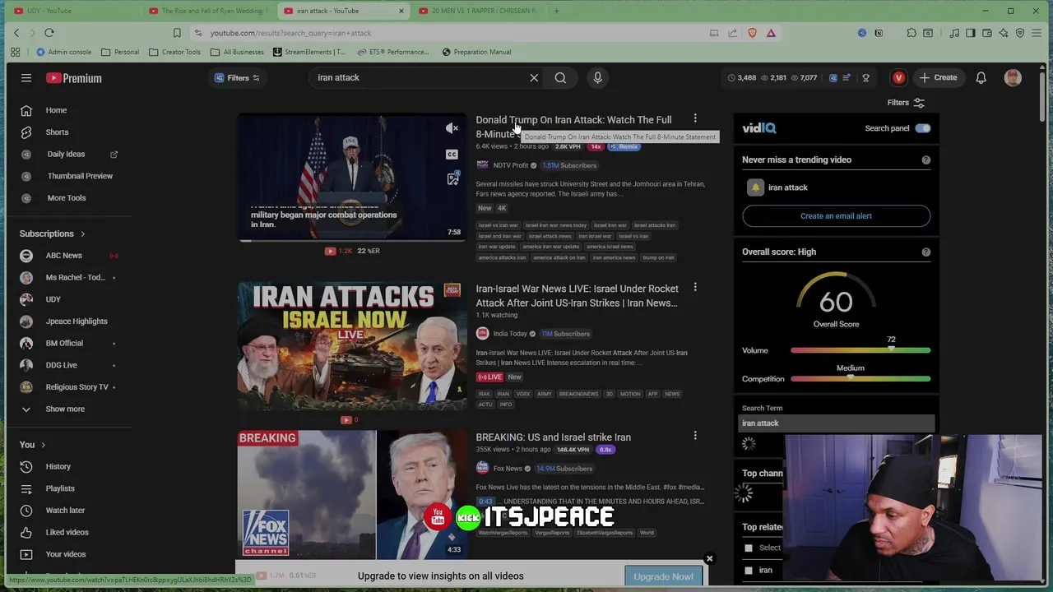Screen dimensions: 1053x592
Task: Open Brave Rewards triangle icon
Action: click(x=771, y=33)
